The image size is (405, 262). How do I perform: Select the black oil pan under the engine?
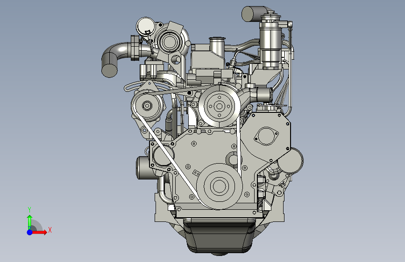[219, 237]
